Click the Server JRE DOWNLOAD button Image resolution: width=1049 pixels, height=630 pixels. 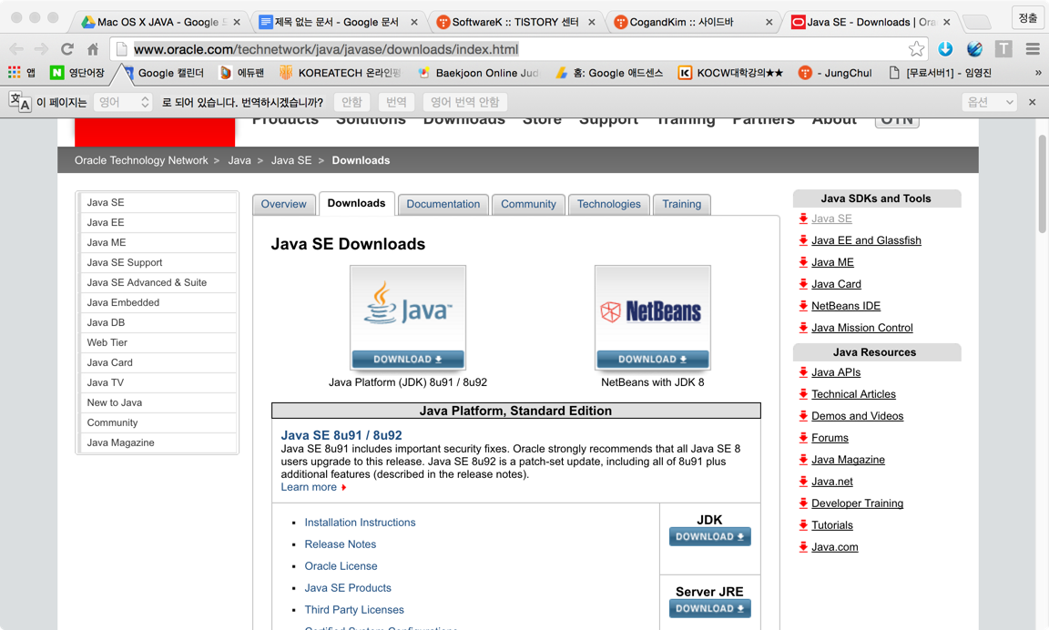point(710,608)
